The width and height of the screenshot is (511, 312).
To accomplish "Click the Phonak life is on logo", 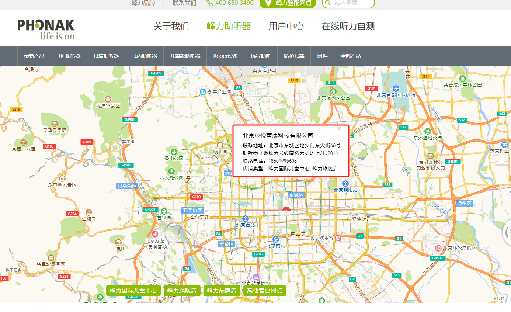I will pos(46,29).
